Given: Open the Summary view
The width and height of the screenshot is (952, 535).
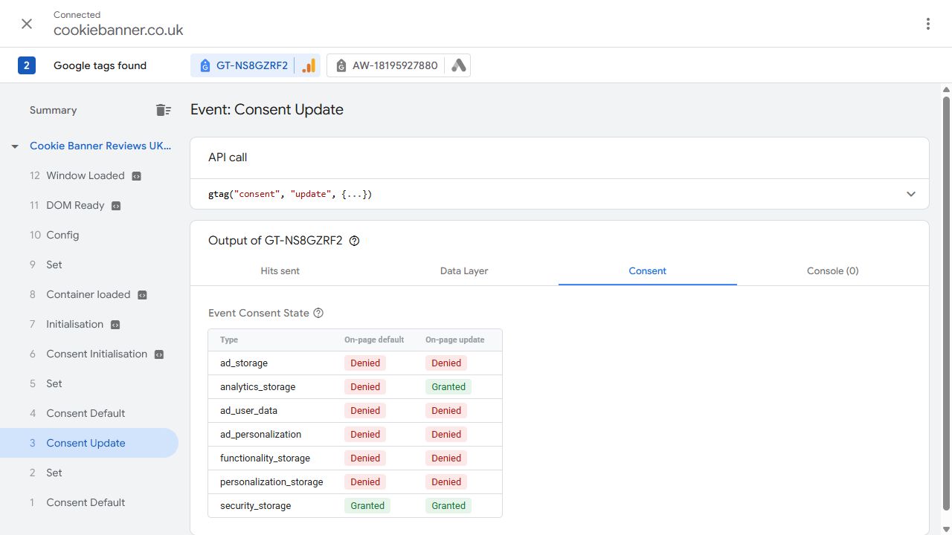Looking at the screenshot, I should click(54, 110).
